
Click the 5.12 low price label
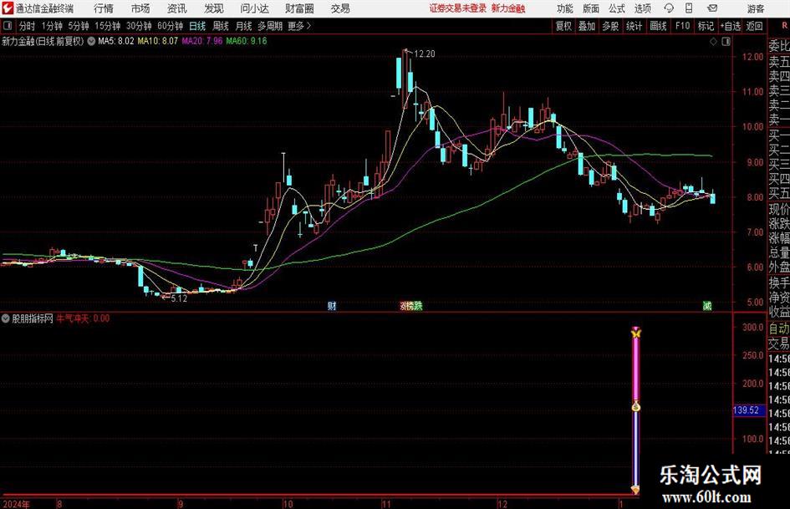(179, 298)
